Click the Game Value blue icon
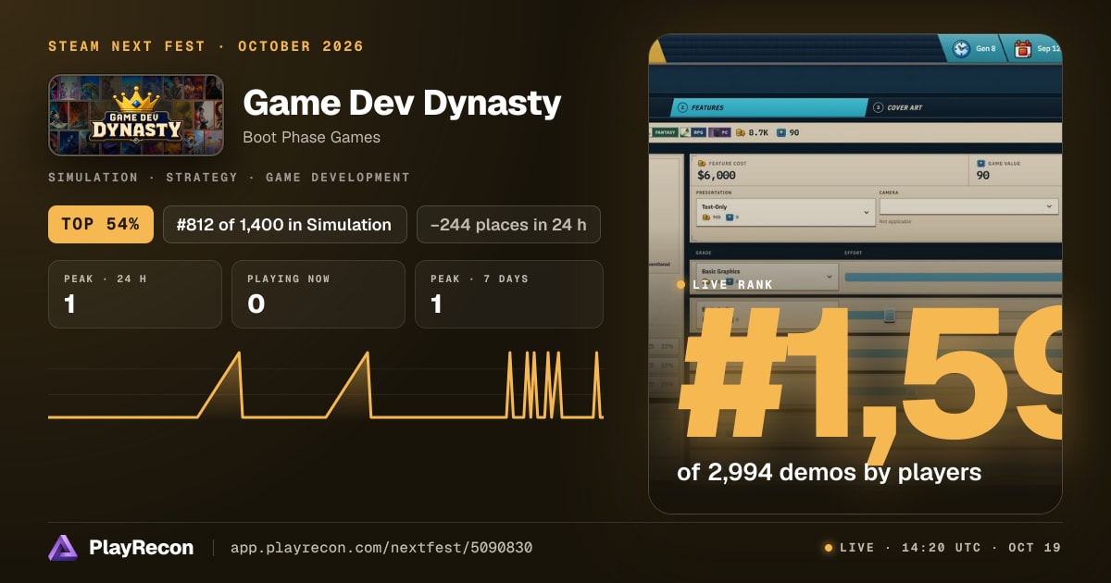The image size is (1111, 583). coord(980,163)
